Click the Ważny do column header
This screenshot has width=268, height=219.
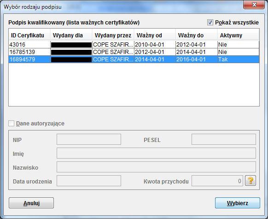pyautogui.click(x=196, y=36)
